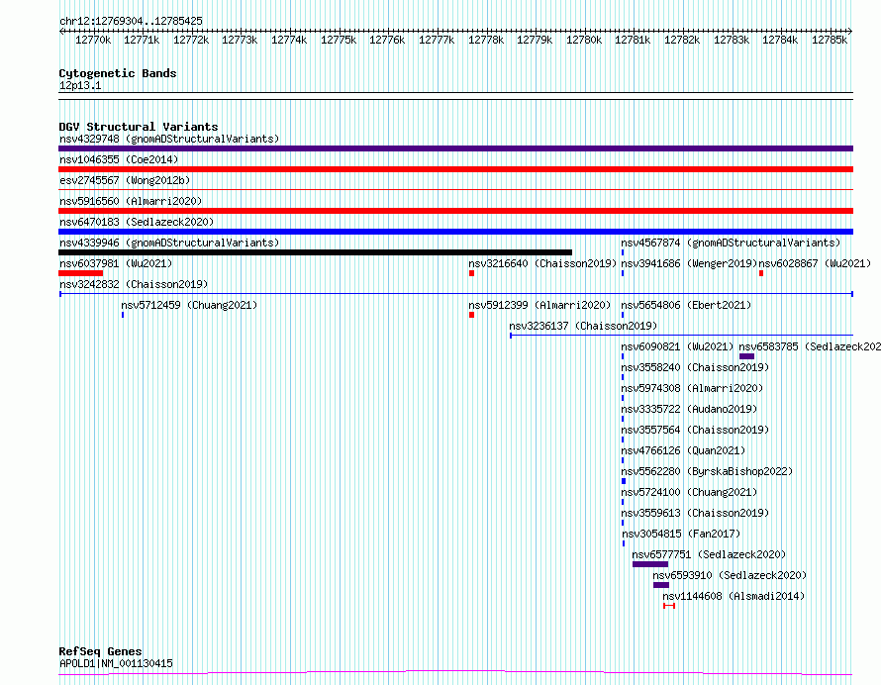Click nsv6577751 (Sedlazeck2020) label
Screen dimensions: 881x685
709,554
